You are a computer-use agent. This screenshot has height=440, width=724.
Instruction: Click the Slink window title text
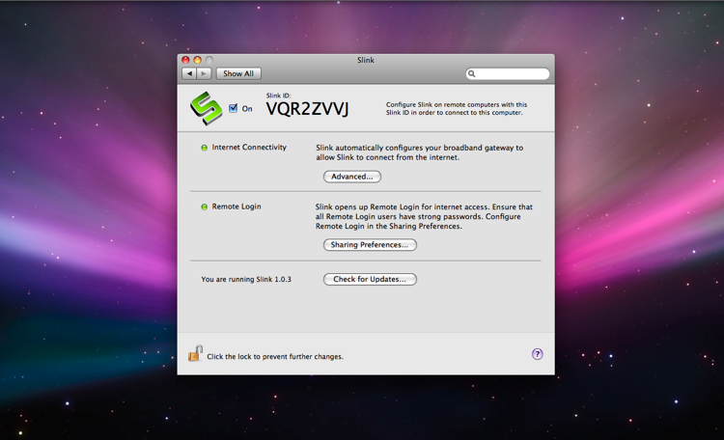(366, 60)
